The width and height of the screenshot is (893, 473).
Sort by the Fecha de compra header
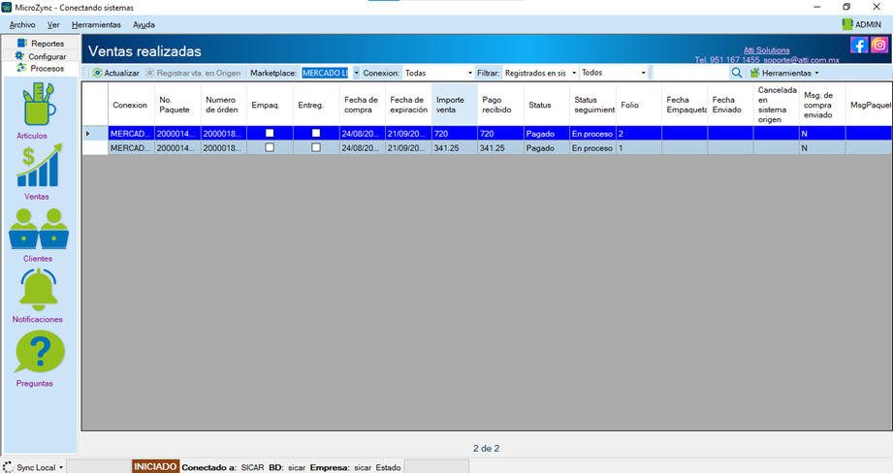[x=363, y=105]
